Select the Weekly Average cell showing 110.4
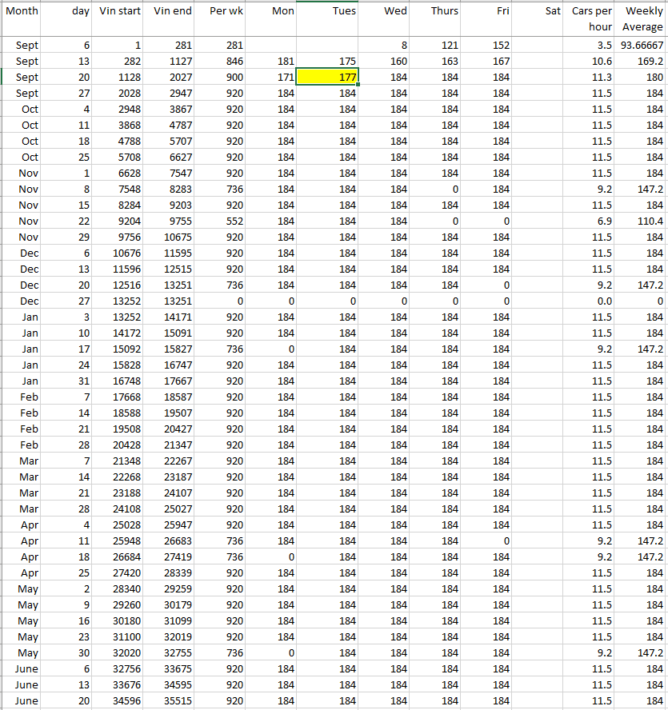The height and width of the screenshot is (710, 668). 642,221
